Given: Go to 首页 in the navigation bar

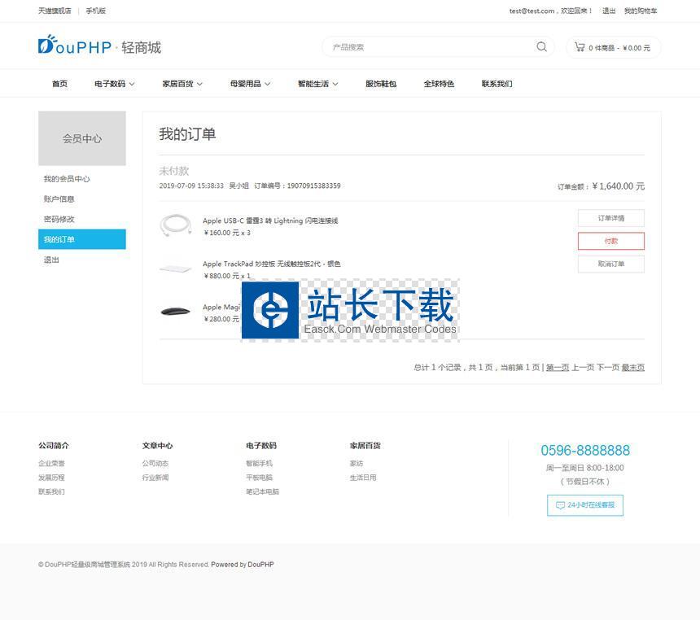Looking at the screenshot, I should click(59, 84).
